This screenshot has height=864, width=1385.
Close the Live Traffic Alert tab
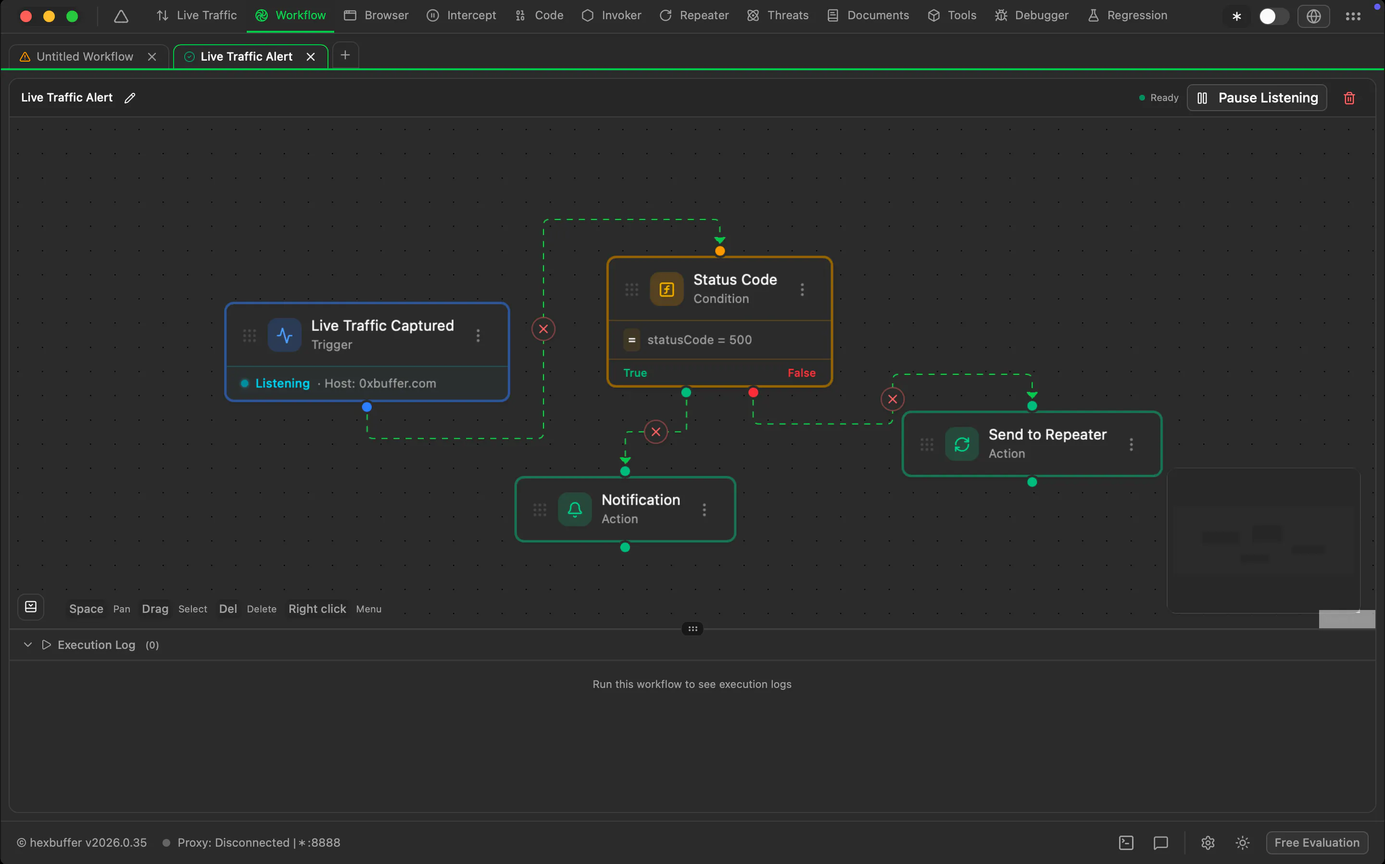[311, 57]
